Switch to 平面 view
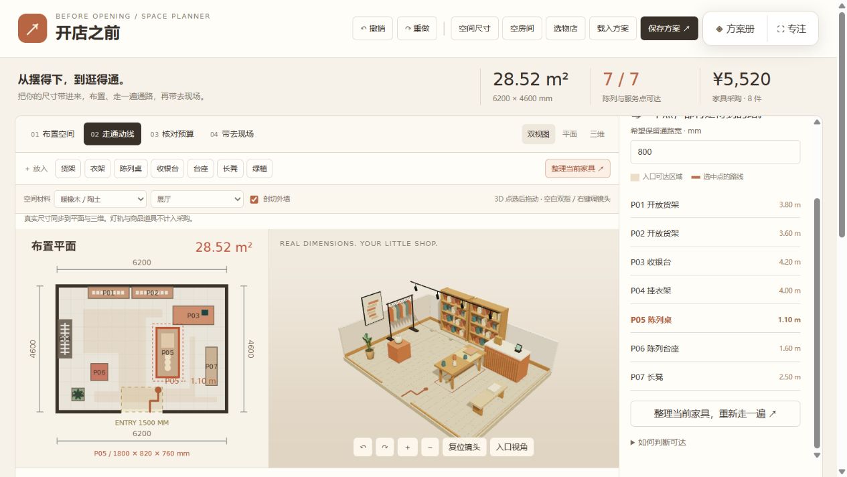 click(x=570, y=134)
